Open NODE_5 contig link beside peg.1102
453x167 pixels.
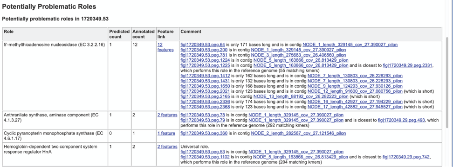tap(301, 157)
